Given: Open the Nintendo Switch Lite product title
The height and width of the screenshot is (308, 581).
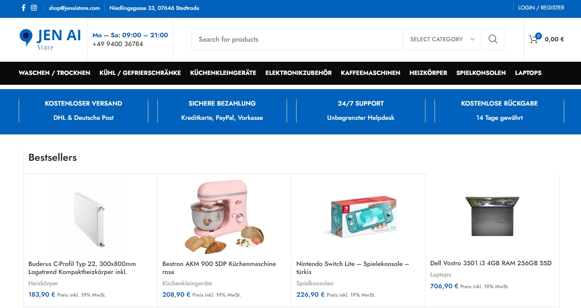Looking at the screenshot, I should tap(353, 268).
